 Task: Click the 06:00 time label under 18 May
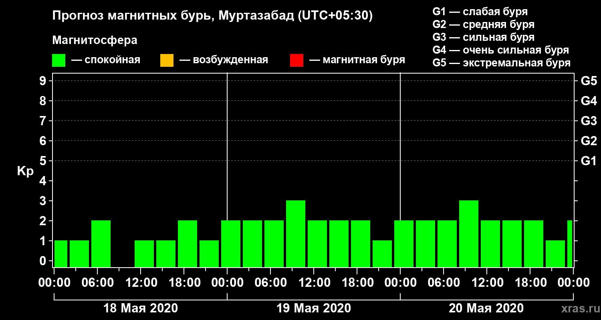coord(97,282)
